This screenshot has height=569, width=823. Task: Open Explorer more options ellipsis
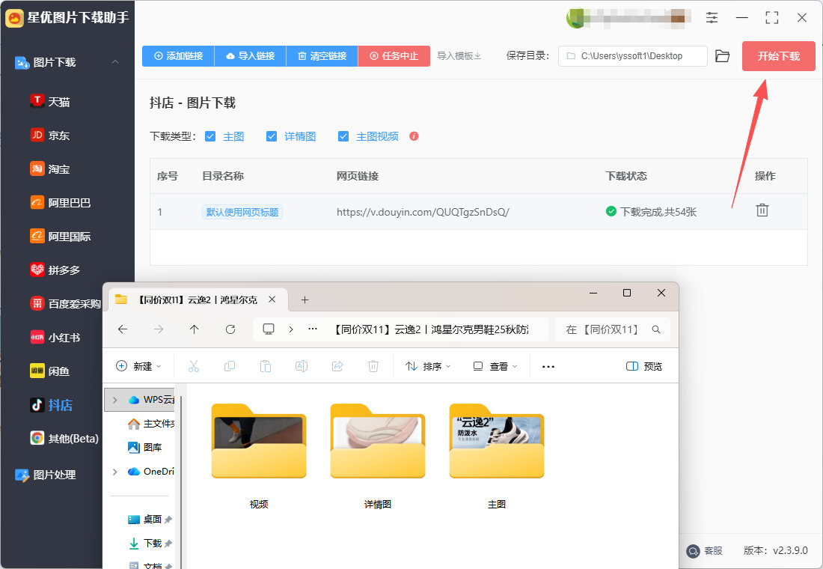(548, 366)
